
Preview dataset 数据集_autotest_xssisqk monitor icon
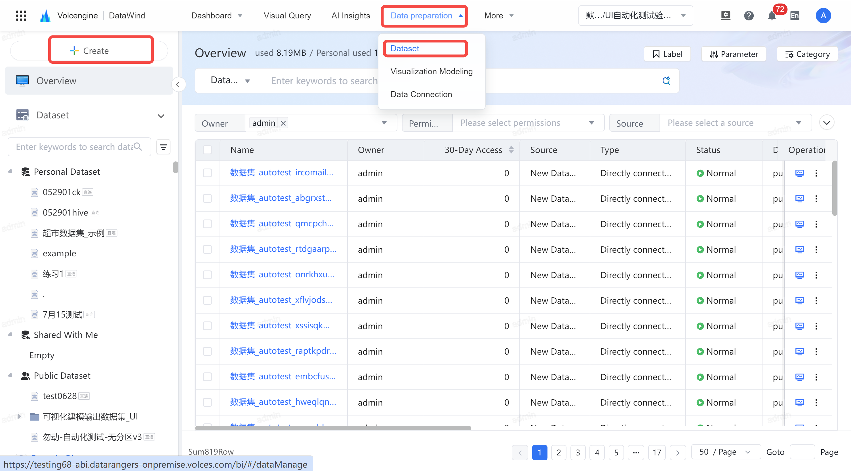[x=799, y=326]
